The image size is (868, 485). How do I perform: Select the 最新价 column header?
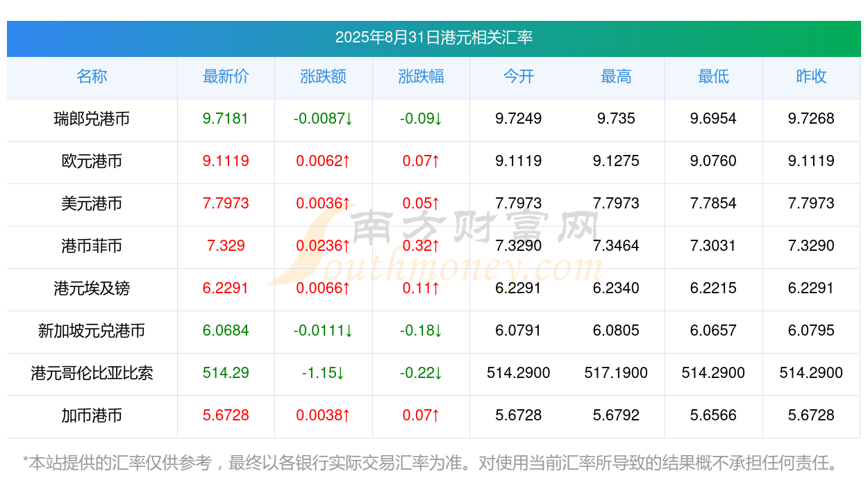226,76
